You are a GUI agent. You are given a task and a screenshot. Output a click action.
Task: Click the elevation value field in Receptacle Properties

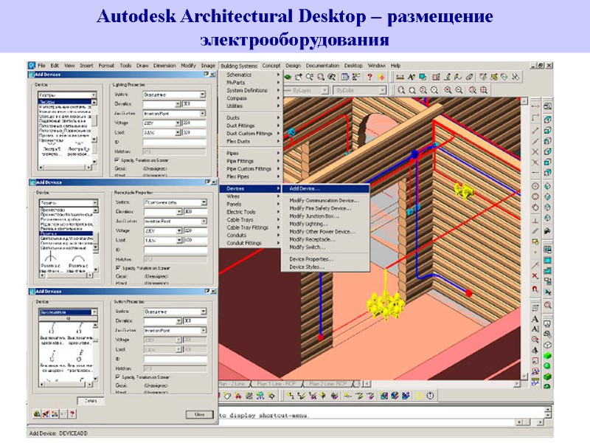click(195, 212)
